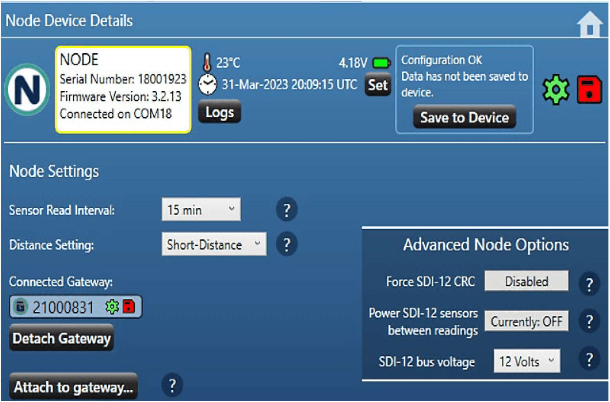The height and width of the screenshot is (402, 610).
Task: Click the Detach Gateway button
Action: [x=61, y=338]
